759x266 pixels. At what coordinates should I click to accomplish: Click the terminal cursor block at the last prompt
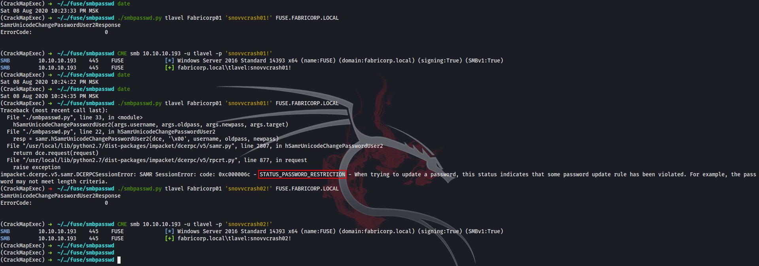coord(119,260)
